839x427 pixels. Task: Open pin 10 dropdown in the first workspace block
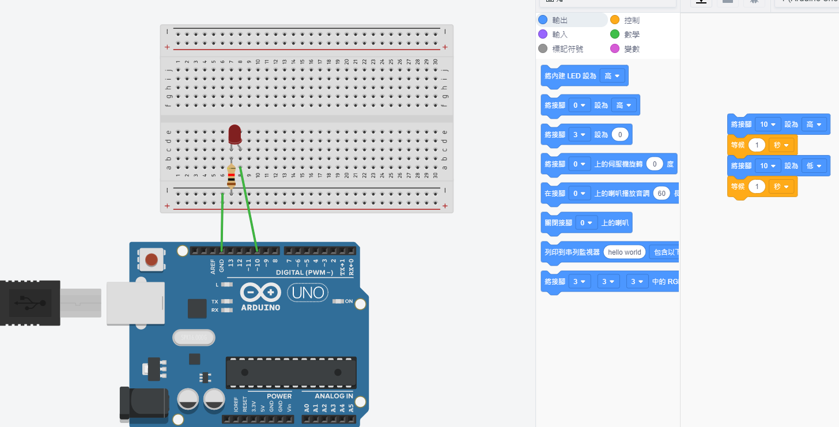pyautogui.click(x=768, y=124)
